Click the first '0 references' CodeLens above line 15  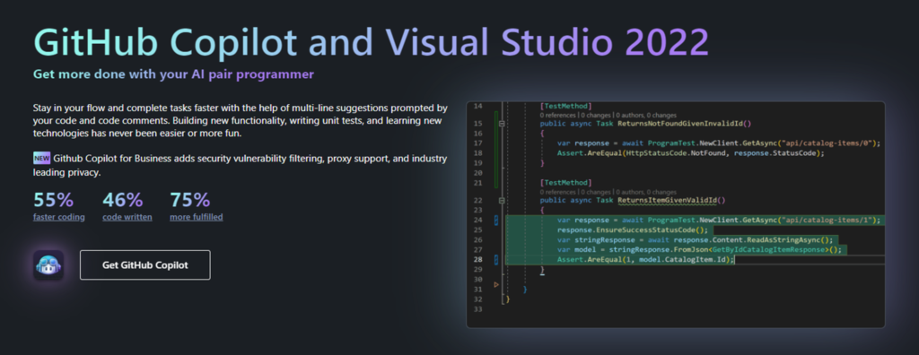point(558,116)
